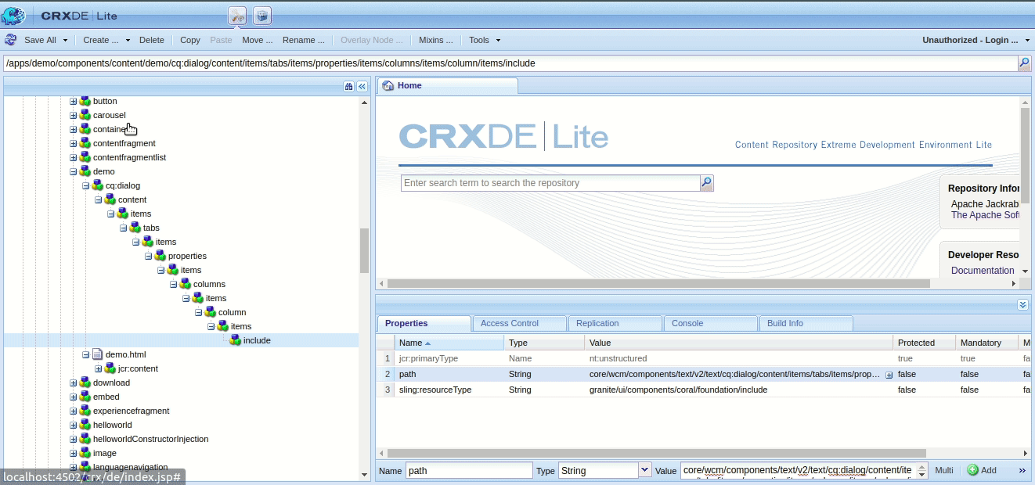Click the node icon of download

click(85, 383)
